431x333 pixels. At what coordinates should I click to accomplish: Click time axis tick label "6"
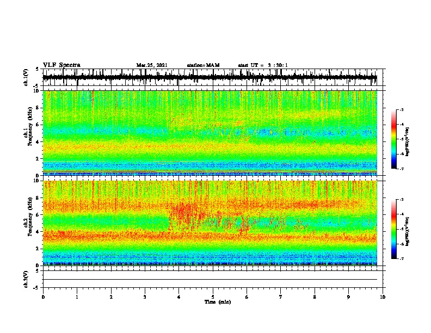[247, 297]
